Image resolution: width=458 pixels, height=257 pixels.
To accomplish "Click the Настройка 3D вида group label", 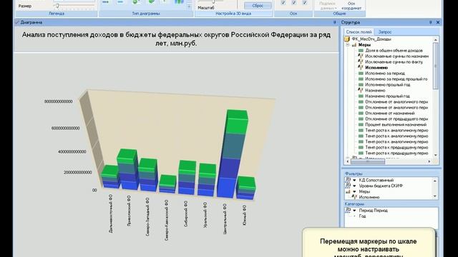I will click(x=233, y=14).
